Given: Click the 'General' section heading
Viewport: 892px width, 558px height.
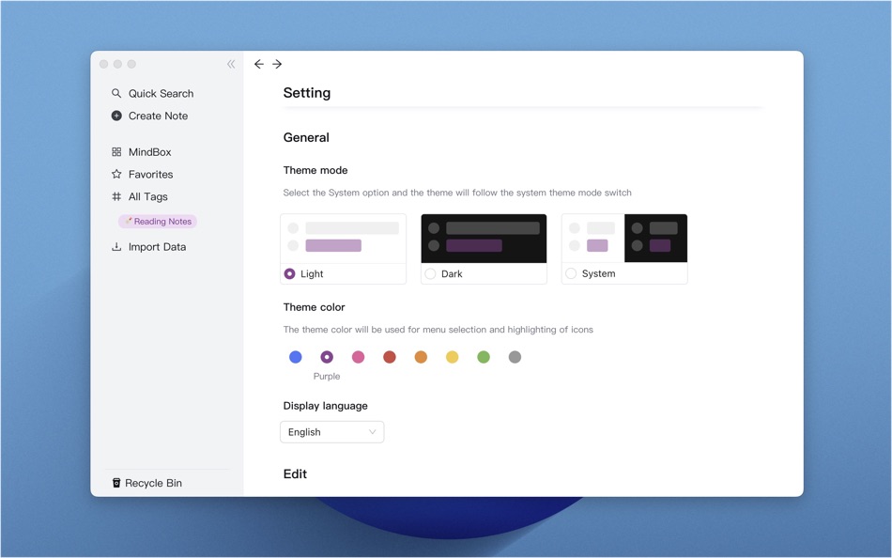Looking at the screenshot, I should tap(306, 137).
